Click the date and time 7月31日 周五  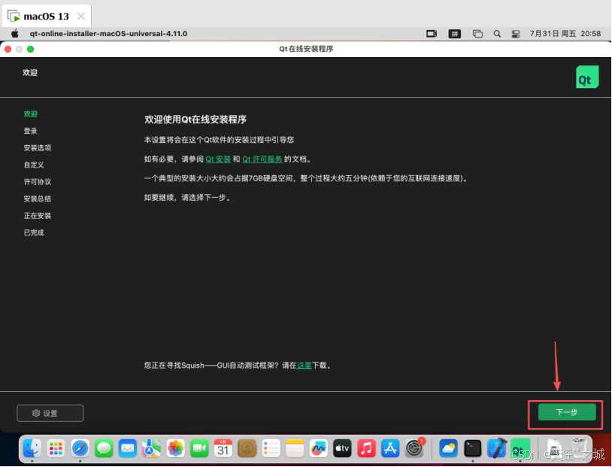[x=565, y=34]
